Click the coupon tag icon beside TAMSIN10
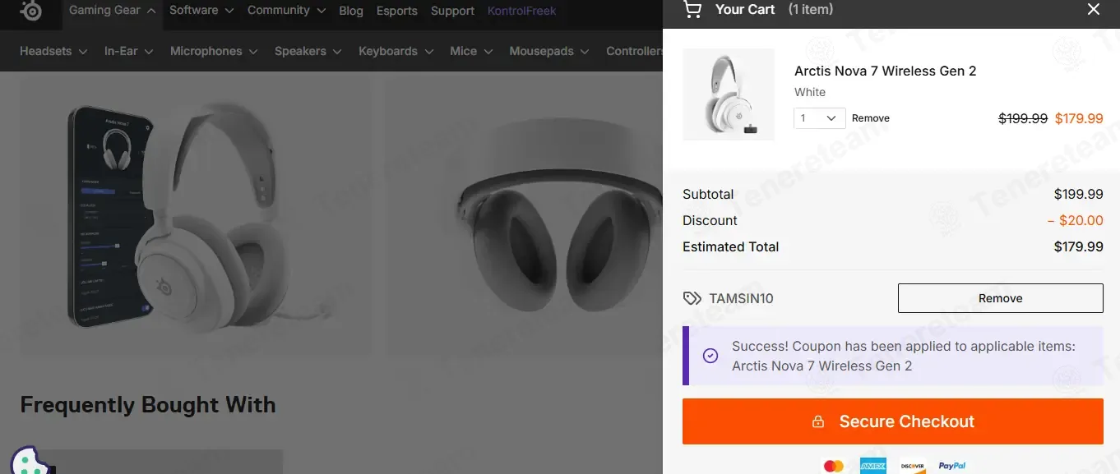This screenshot has width=1120, height=474. click(x=692, y=298)
